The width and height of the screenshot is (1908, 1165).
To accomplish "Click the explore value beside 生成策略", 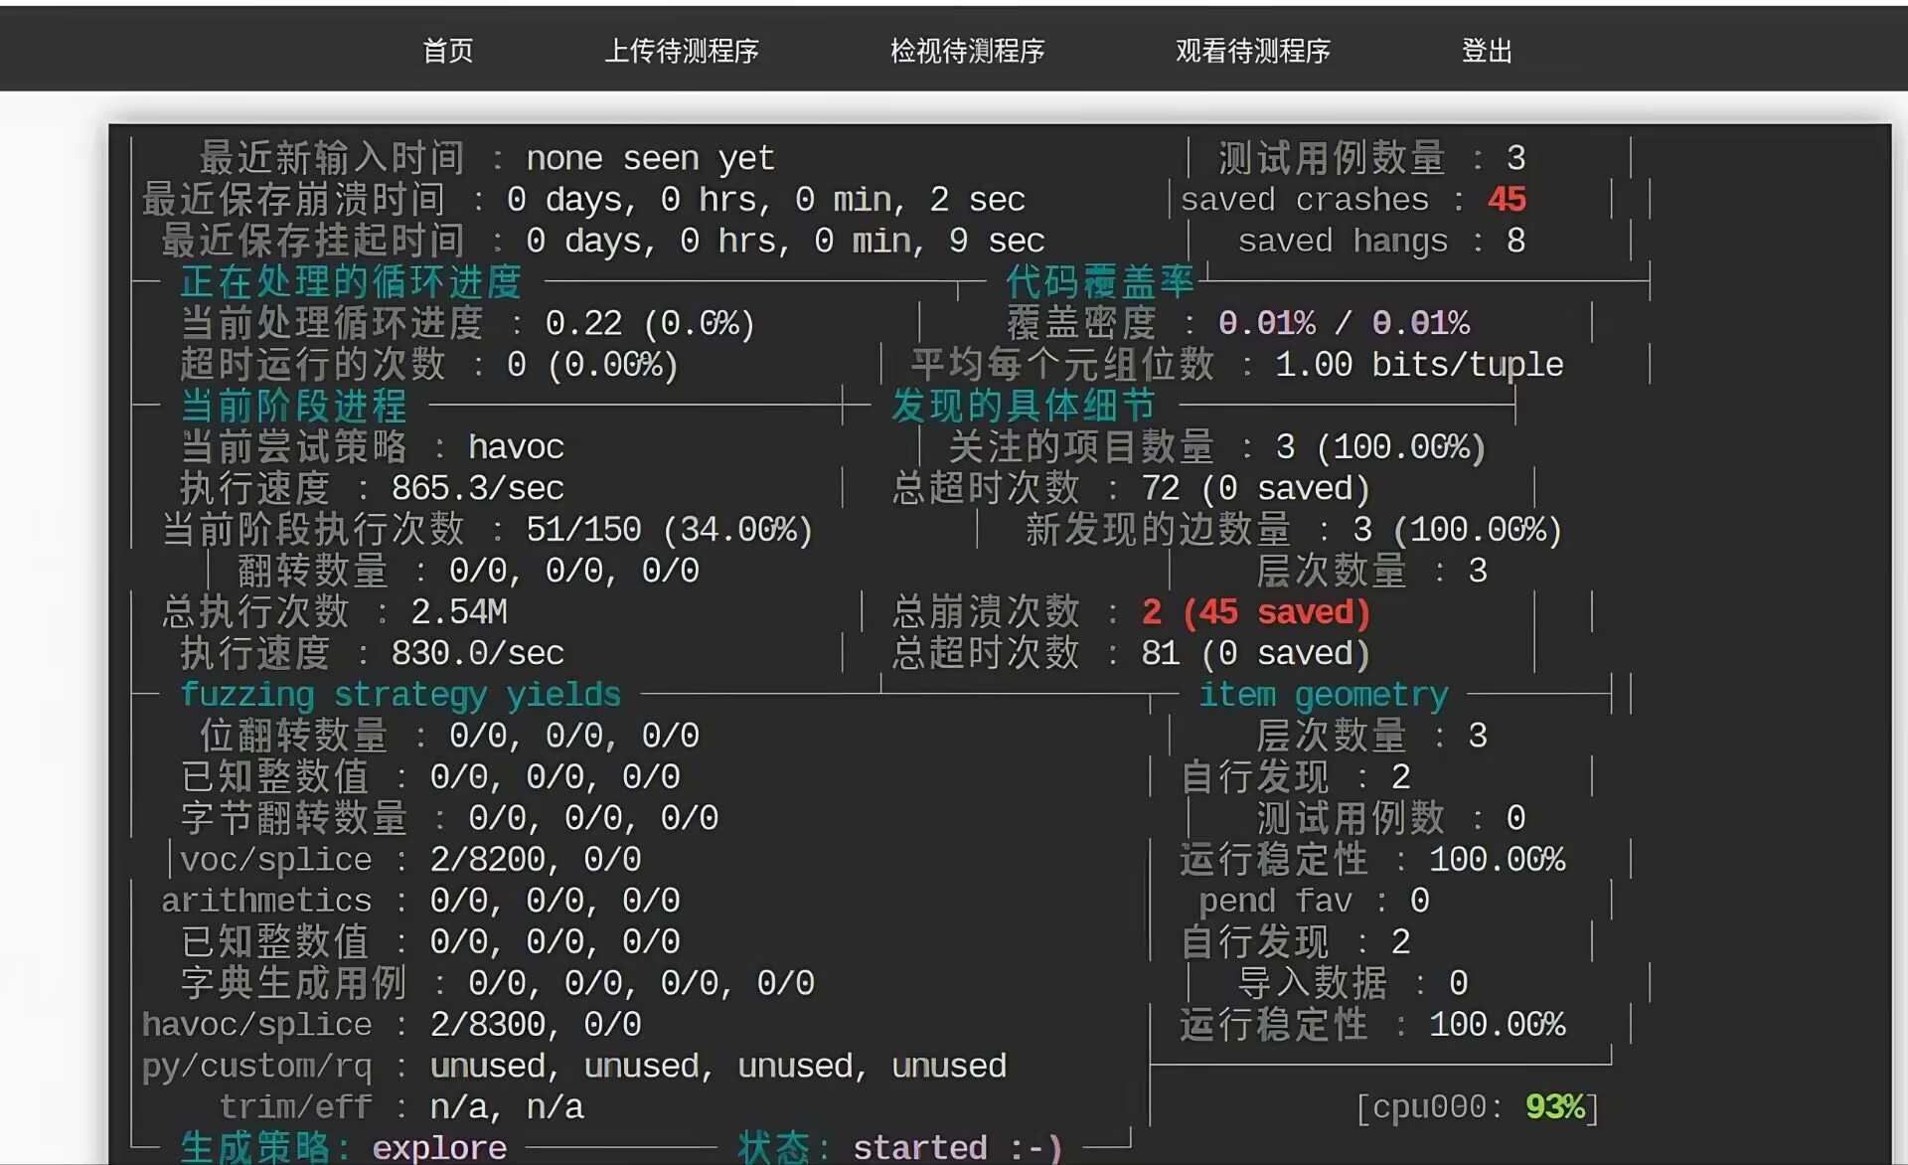I will tap(439, 1148).
